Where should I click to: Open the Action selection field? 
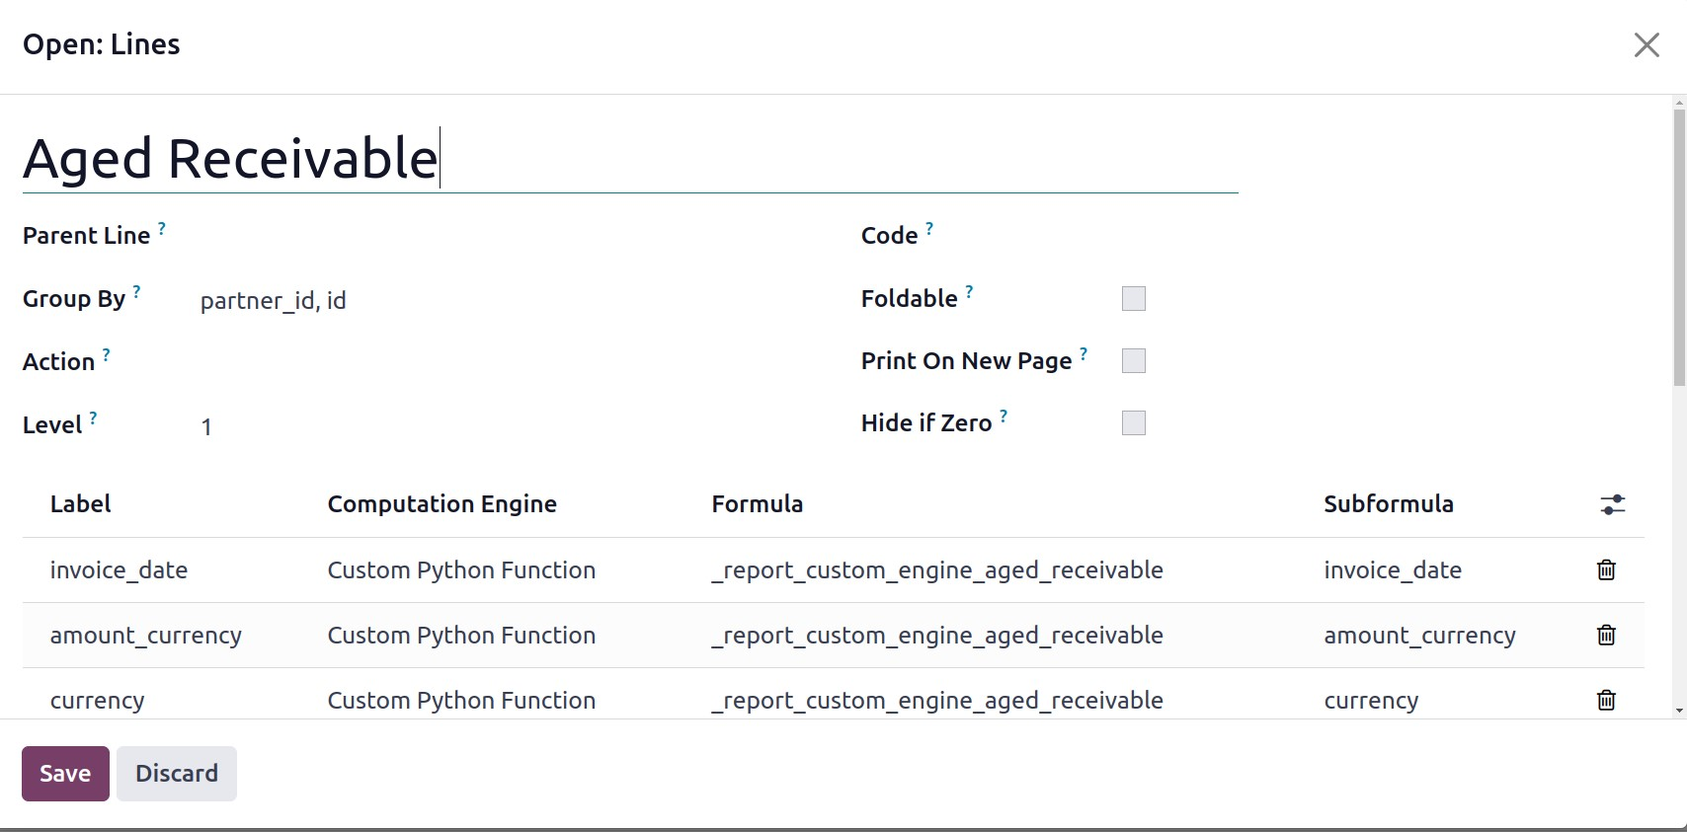click(494, 362)
